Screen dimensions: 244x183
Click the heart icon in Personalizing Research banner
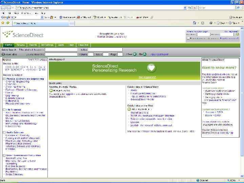click(151, 68)
